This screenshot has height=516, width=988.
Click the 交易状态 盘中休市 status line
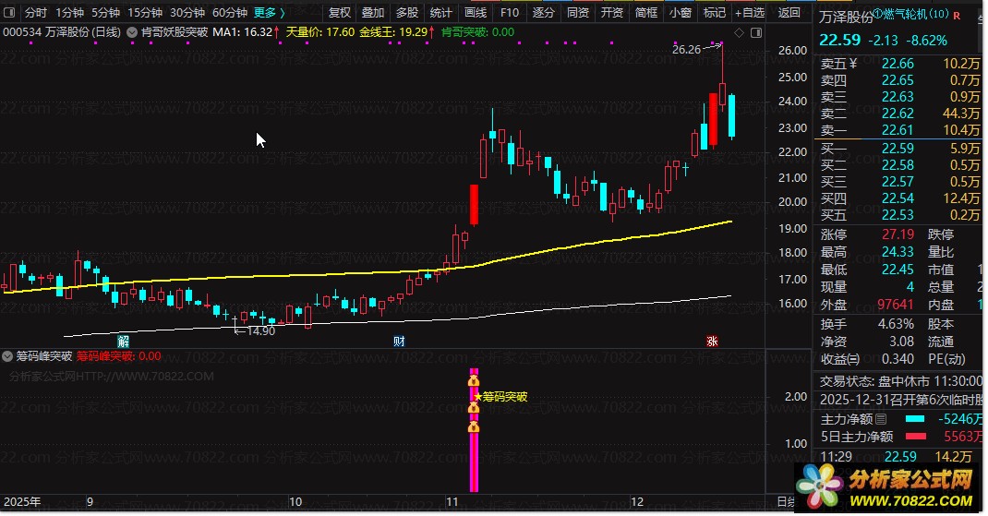tap(900, 381)
